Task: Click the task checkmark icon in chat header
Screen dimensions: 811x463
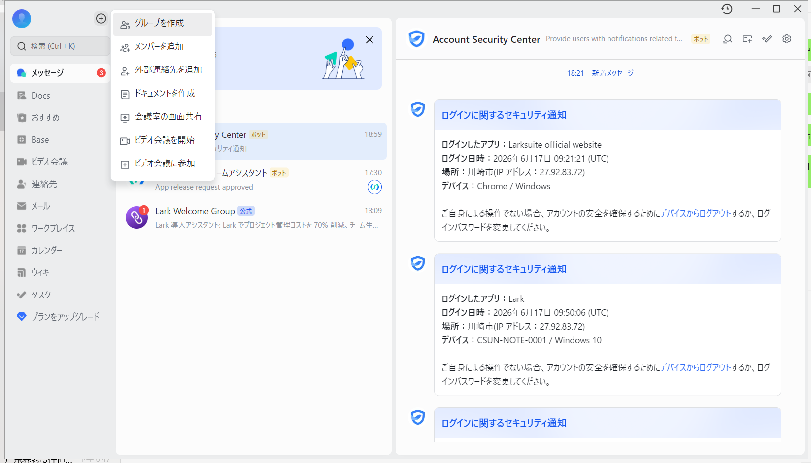Action: [767, 39]
